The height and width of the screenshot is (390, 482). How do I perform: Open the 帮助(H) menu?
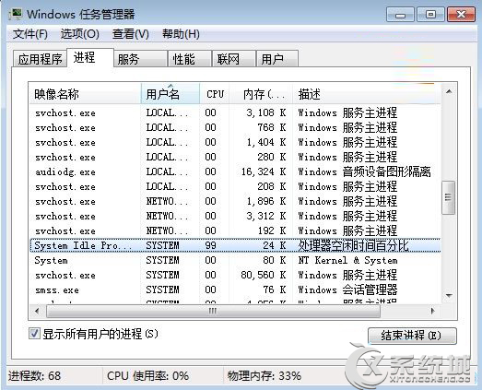181,34
